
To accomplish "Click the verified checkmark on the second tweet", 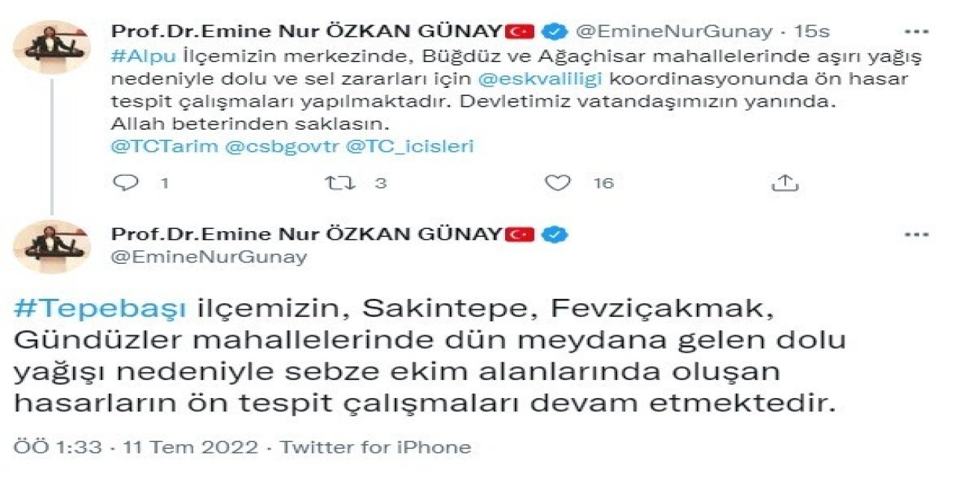I will point(553,233).
